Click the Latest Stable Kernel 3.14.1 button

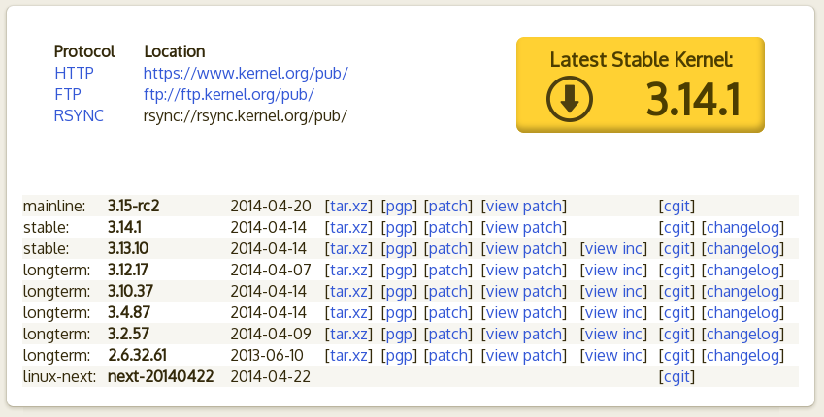[640, 84]
